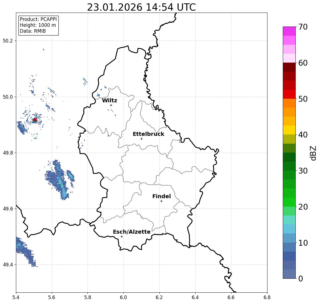
Task: Click the cross marker under Findel
Action: (x=161, y=201)
